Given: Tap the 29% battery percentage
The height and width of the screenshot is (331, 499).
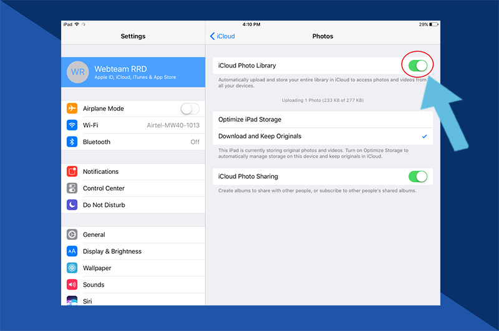Looking at the screenshot, I should 424,24.
